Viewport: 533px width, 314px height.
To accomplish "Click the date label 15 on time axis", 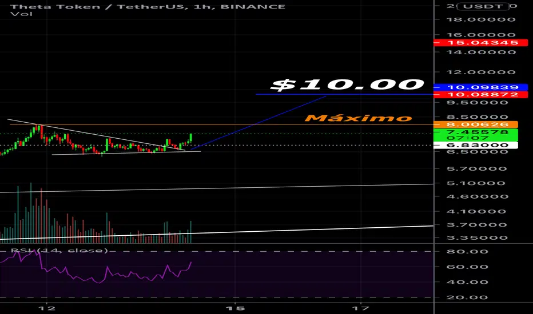I will coord(235,308).
